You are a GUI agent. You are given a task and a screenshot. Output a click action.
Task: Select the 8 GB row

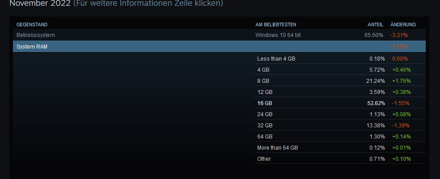coord(339,81)
